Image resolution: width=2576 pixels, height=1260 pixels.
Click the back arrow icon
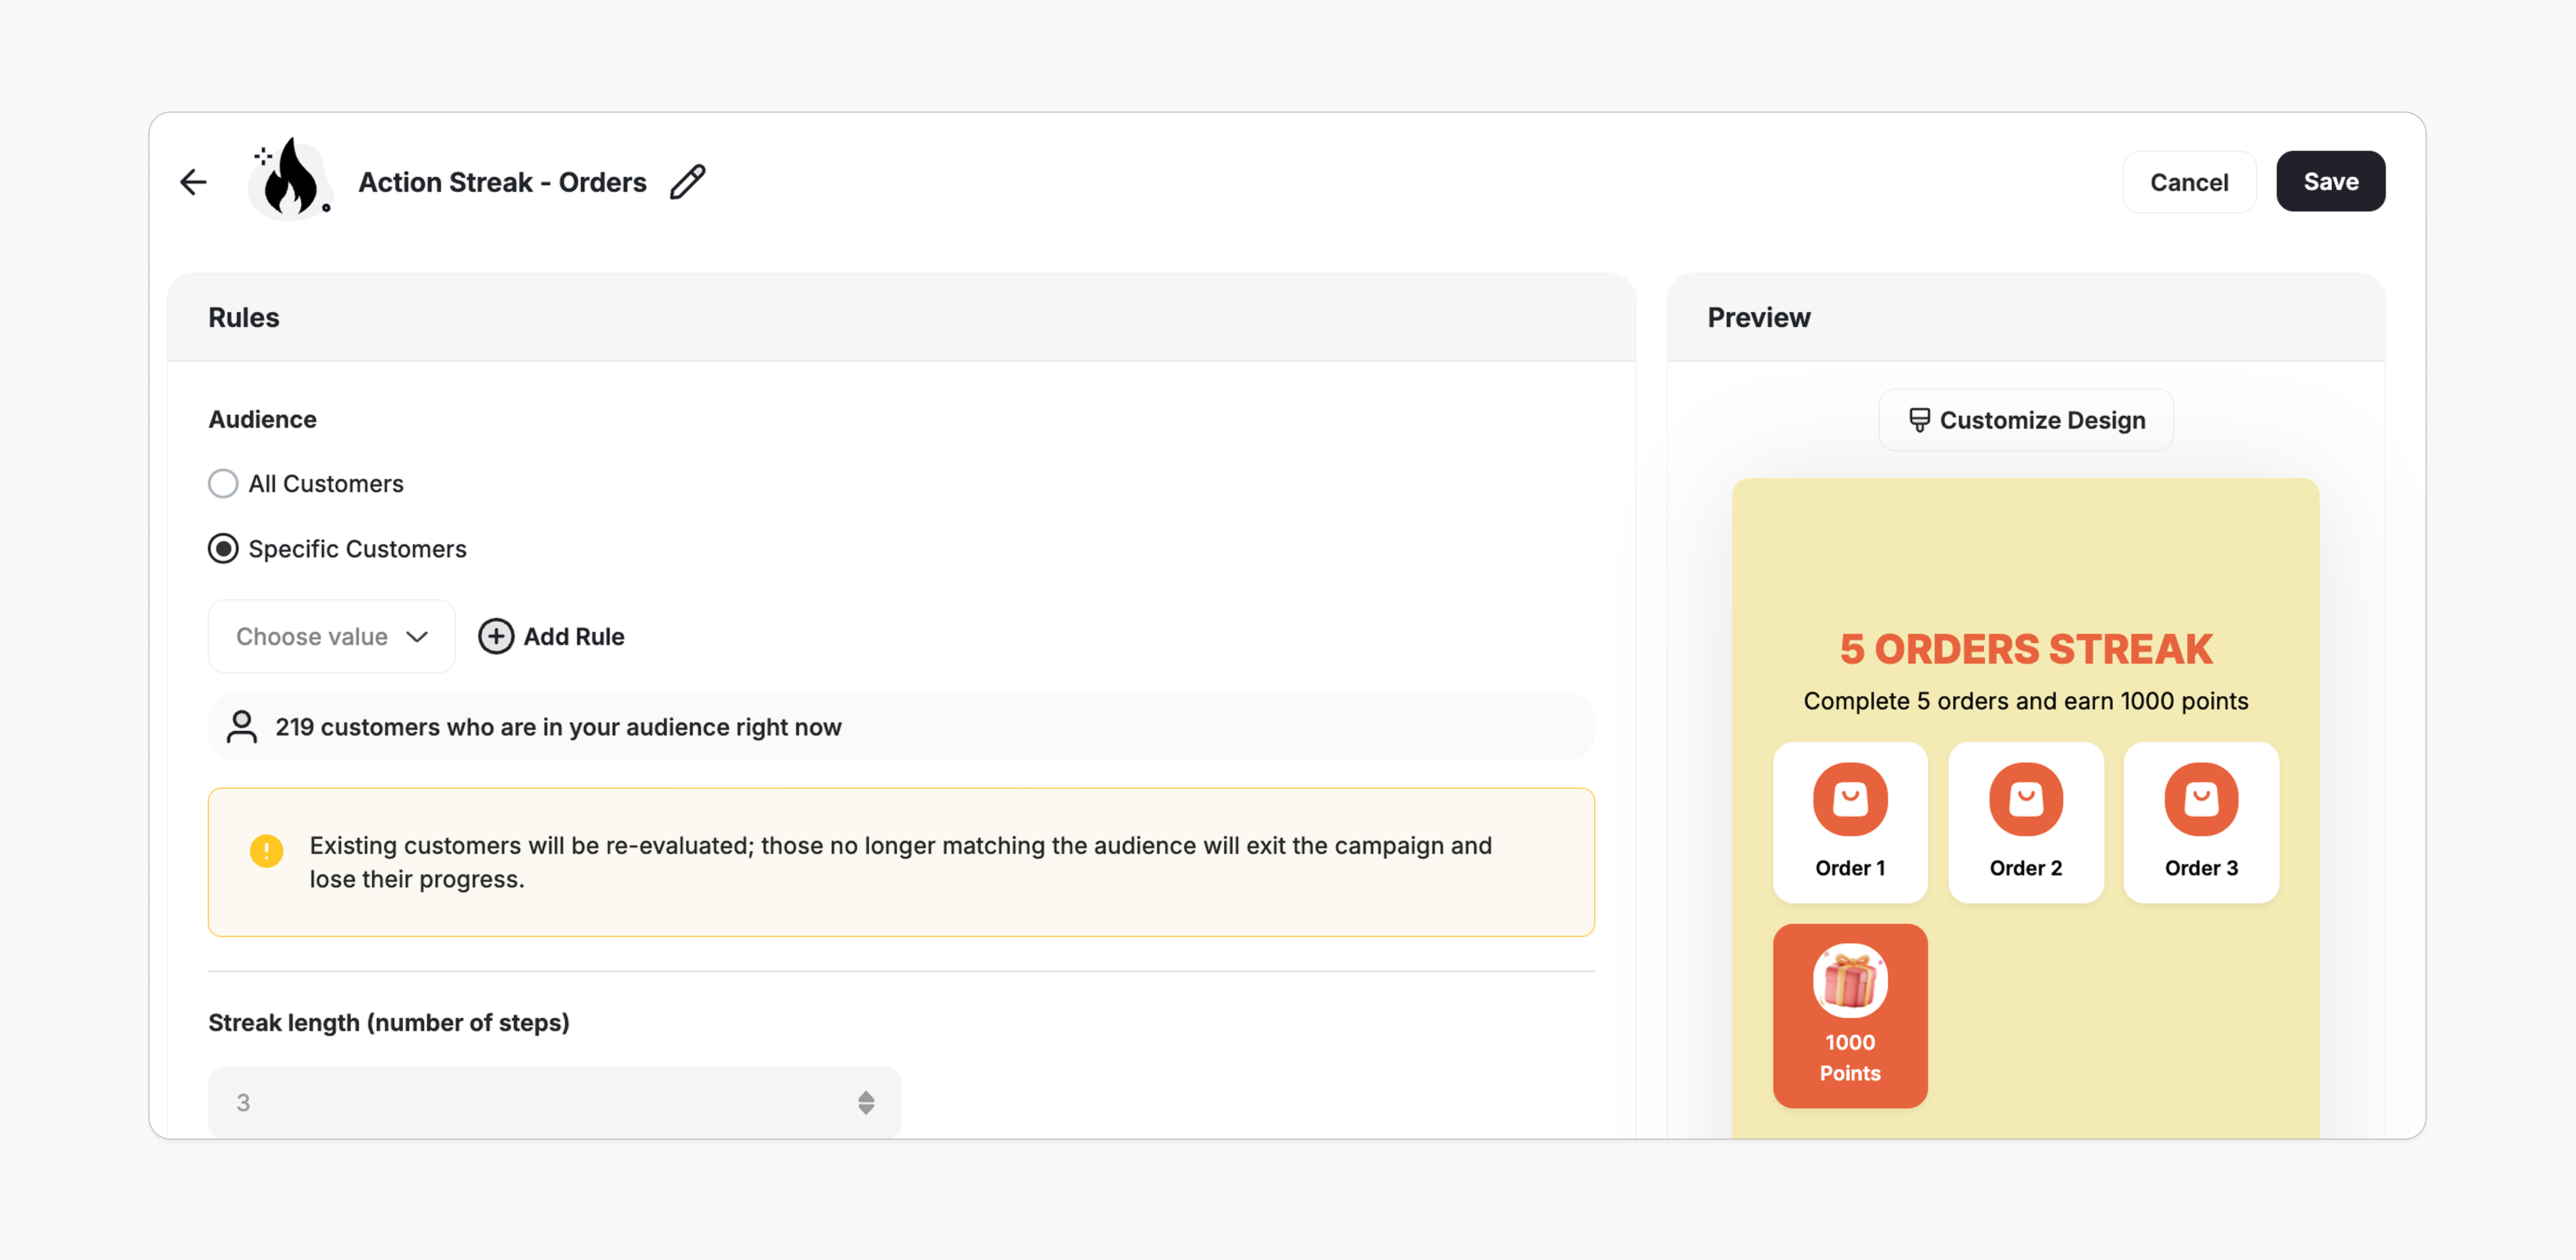(193, 181)
